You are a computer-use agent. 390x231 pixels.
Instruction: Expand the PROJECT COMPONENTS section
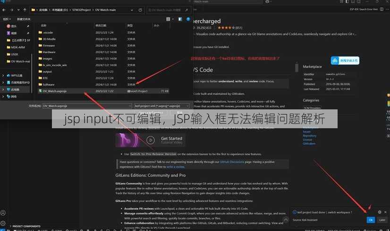point(25,226)
